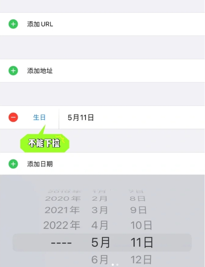Open the 生日 label selector
The width and height of the screenshot is (205, 267).
(39, 117)
